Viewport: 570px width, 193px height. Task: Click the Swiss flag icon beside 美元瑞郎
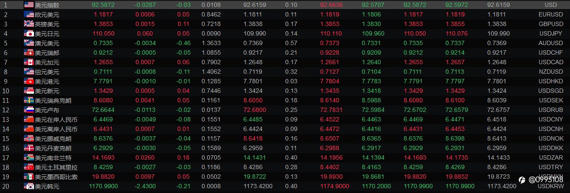click(29, 52)
